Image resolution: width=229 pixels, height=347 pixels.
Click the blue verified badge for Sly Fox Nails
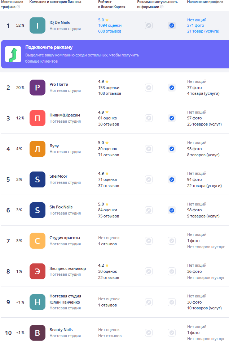[172, 210]
